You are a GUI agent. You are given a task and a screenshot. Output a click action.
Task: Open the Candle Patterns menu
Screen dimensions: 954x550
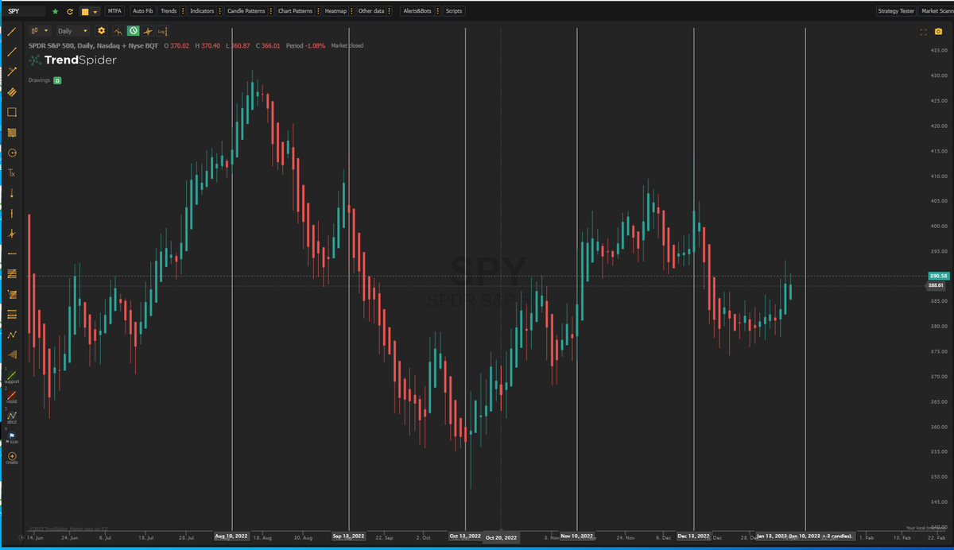pyautogui.click(x=246, y=11)
